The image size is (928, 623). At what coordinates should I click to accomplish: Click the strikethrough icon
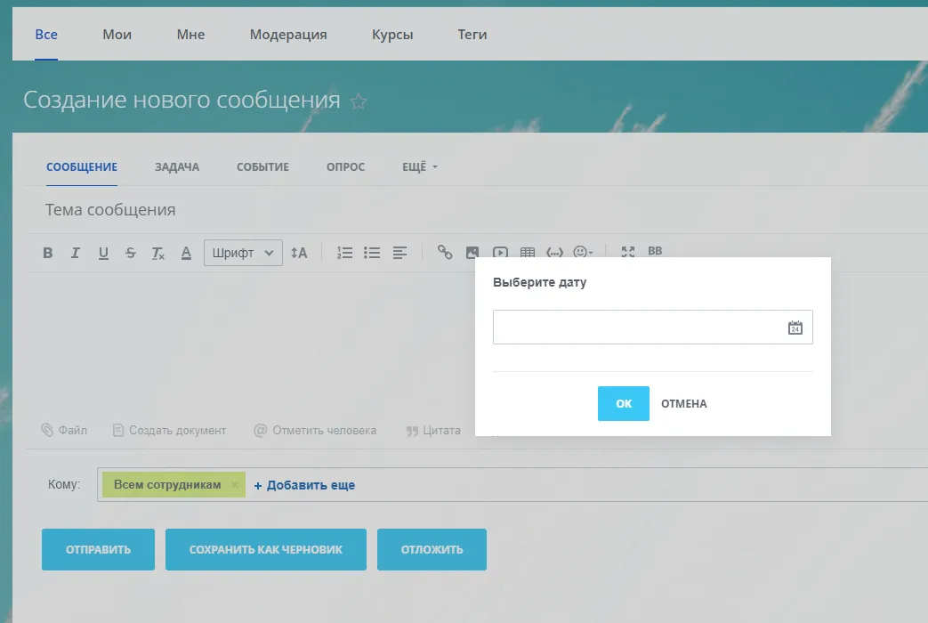click(x=131, y=253)
